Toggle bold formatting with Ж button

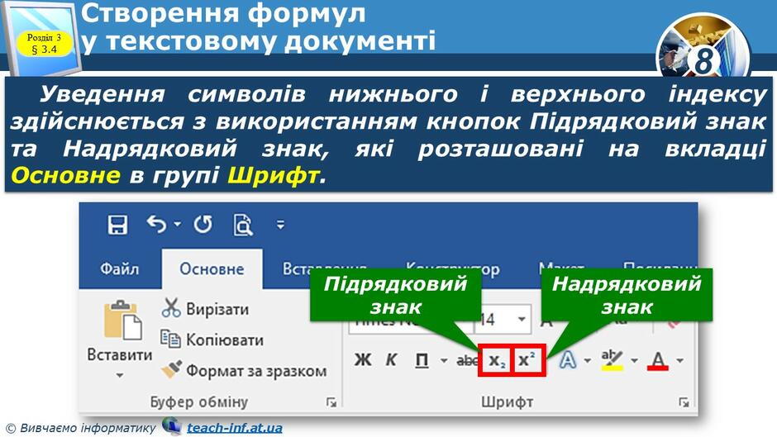(x=363, y=359)
